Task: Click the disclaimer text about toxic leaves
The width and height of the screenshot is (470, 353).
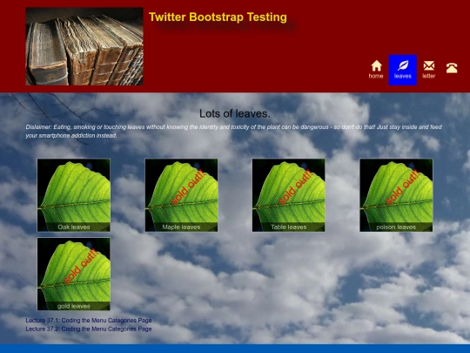Action: point(234,131)
